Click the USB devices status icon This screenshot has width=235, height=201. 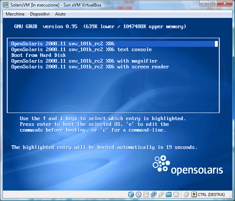pos(161,195)
